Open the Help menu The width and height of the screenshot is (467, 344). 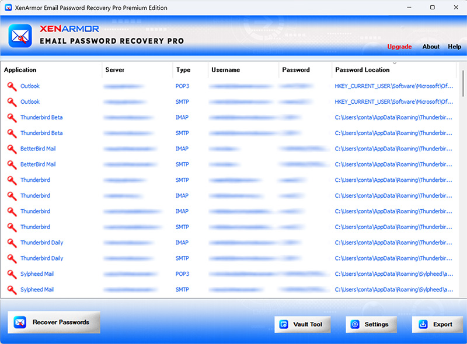pos(454,47)
